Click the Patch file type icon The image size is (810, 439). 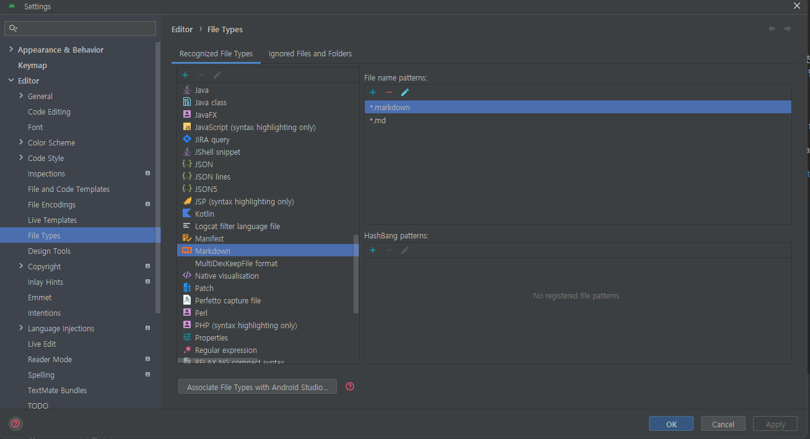[187, 288]
